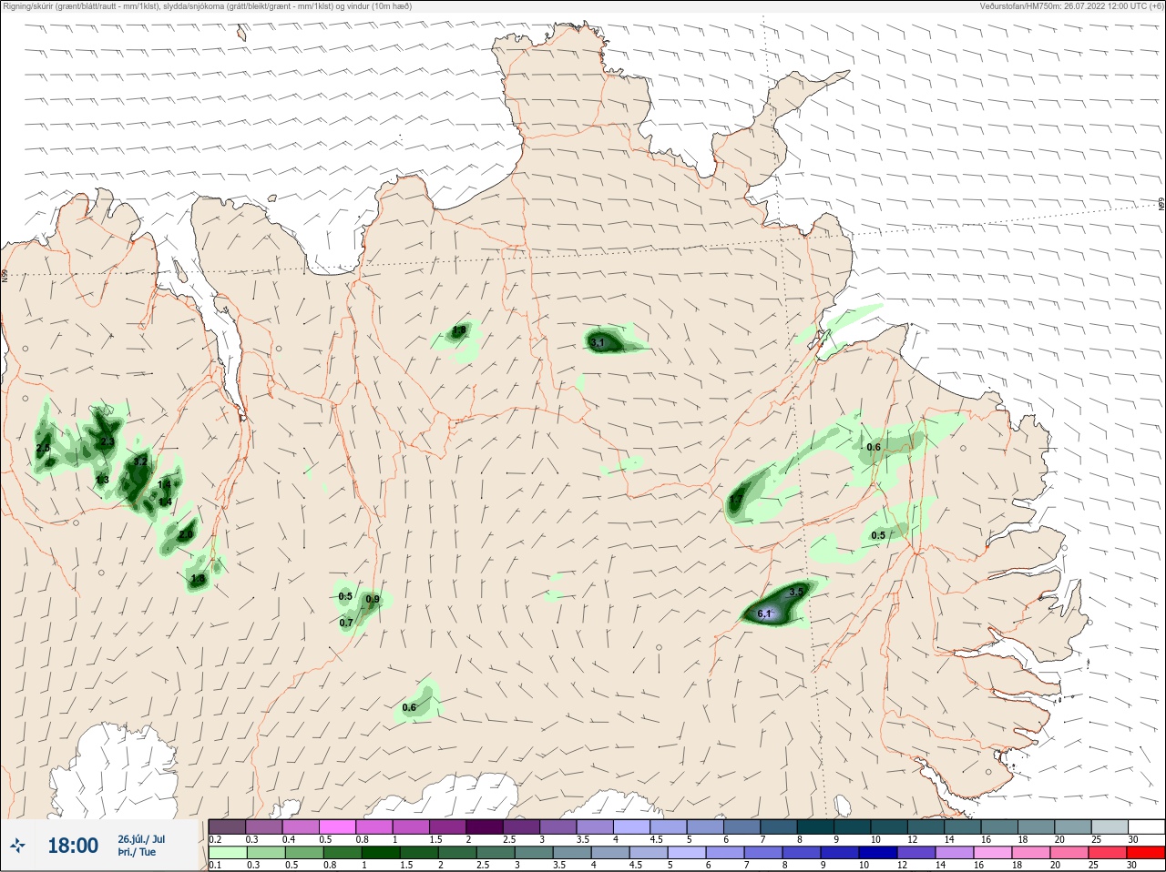This screenshot has width=1166, height=872.
Task: Click the 0.9 precipitation value on map
Action: (373, 599)
